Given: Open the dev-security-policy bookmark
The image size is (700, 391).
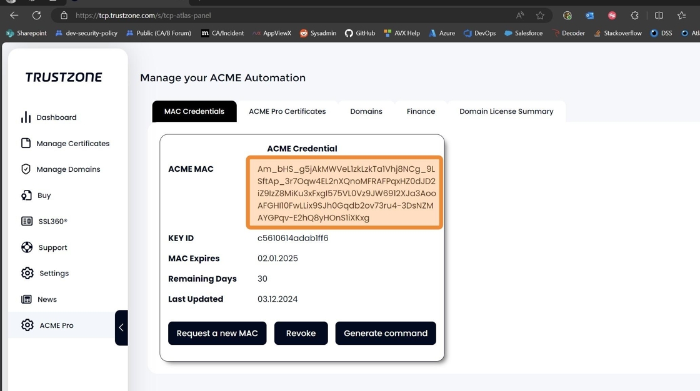Looking at the screenshot, I should tap(86, 33).
